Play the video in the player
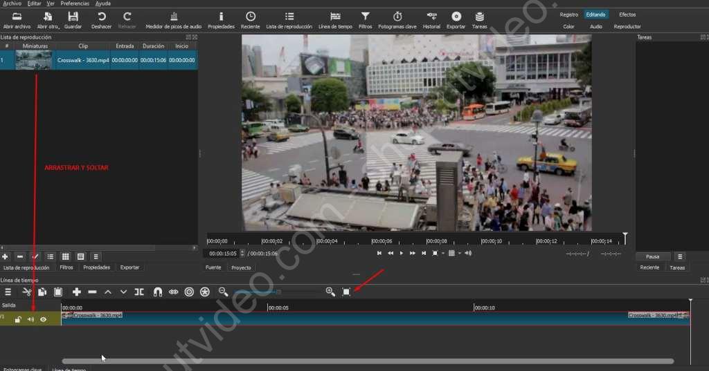 tap(401, 253)
